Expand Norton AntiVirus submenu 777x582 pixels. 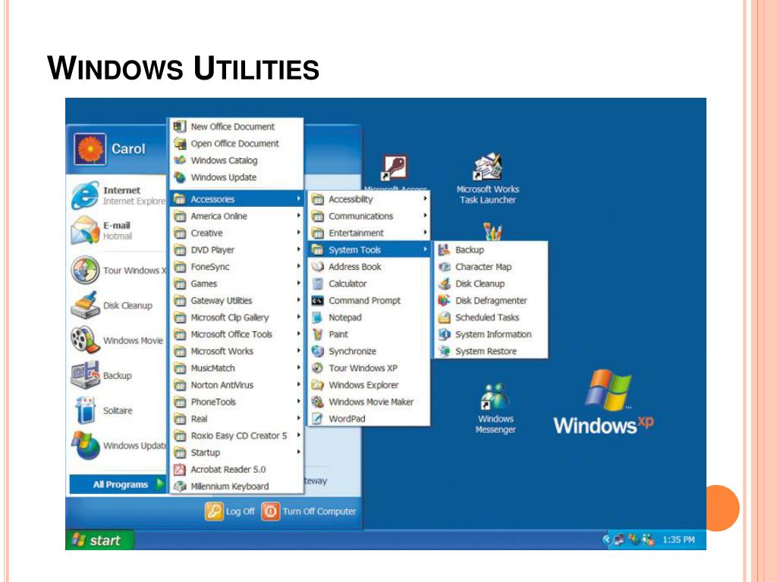click(x=237, y=384)
